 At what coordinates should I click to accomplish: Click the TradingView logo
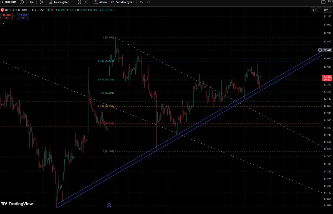17,204
